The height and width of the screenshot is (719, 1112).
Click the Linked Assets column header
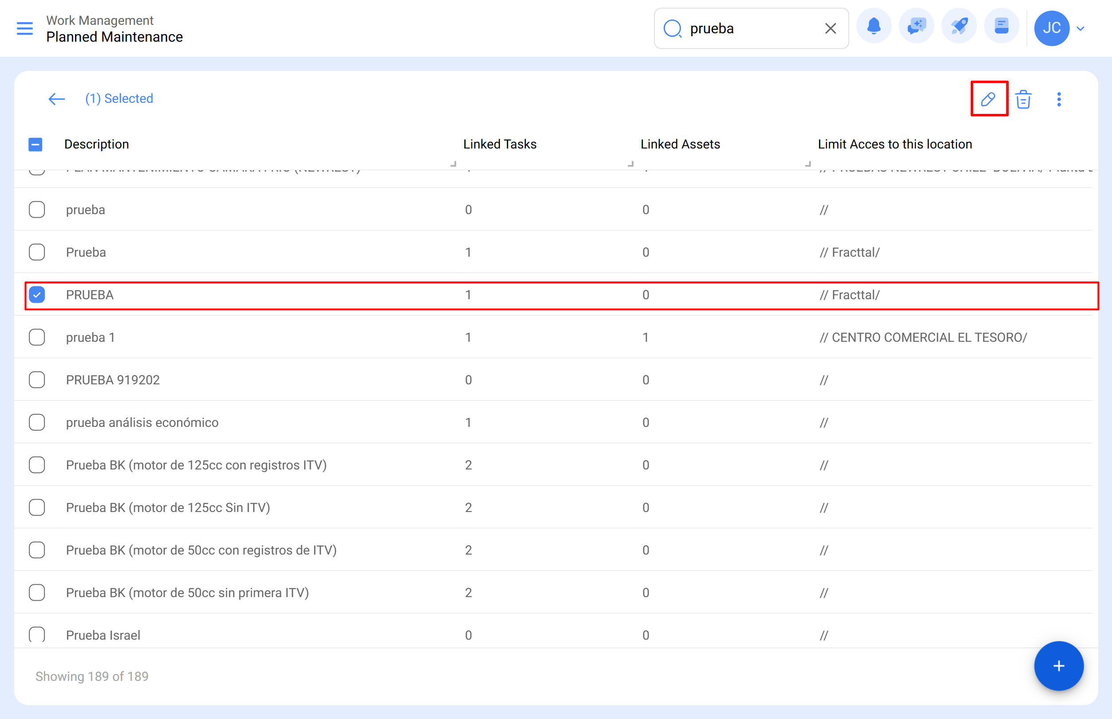click(680, 144)
